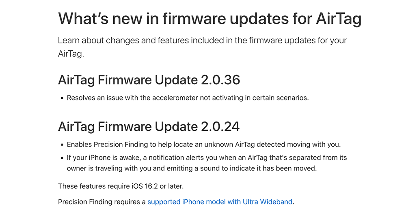406x213 pixels.
Task: Click the line about emitting a sound
Action: point(192,168)
